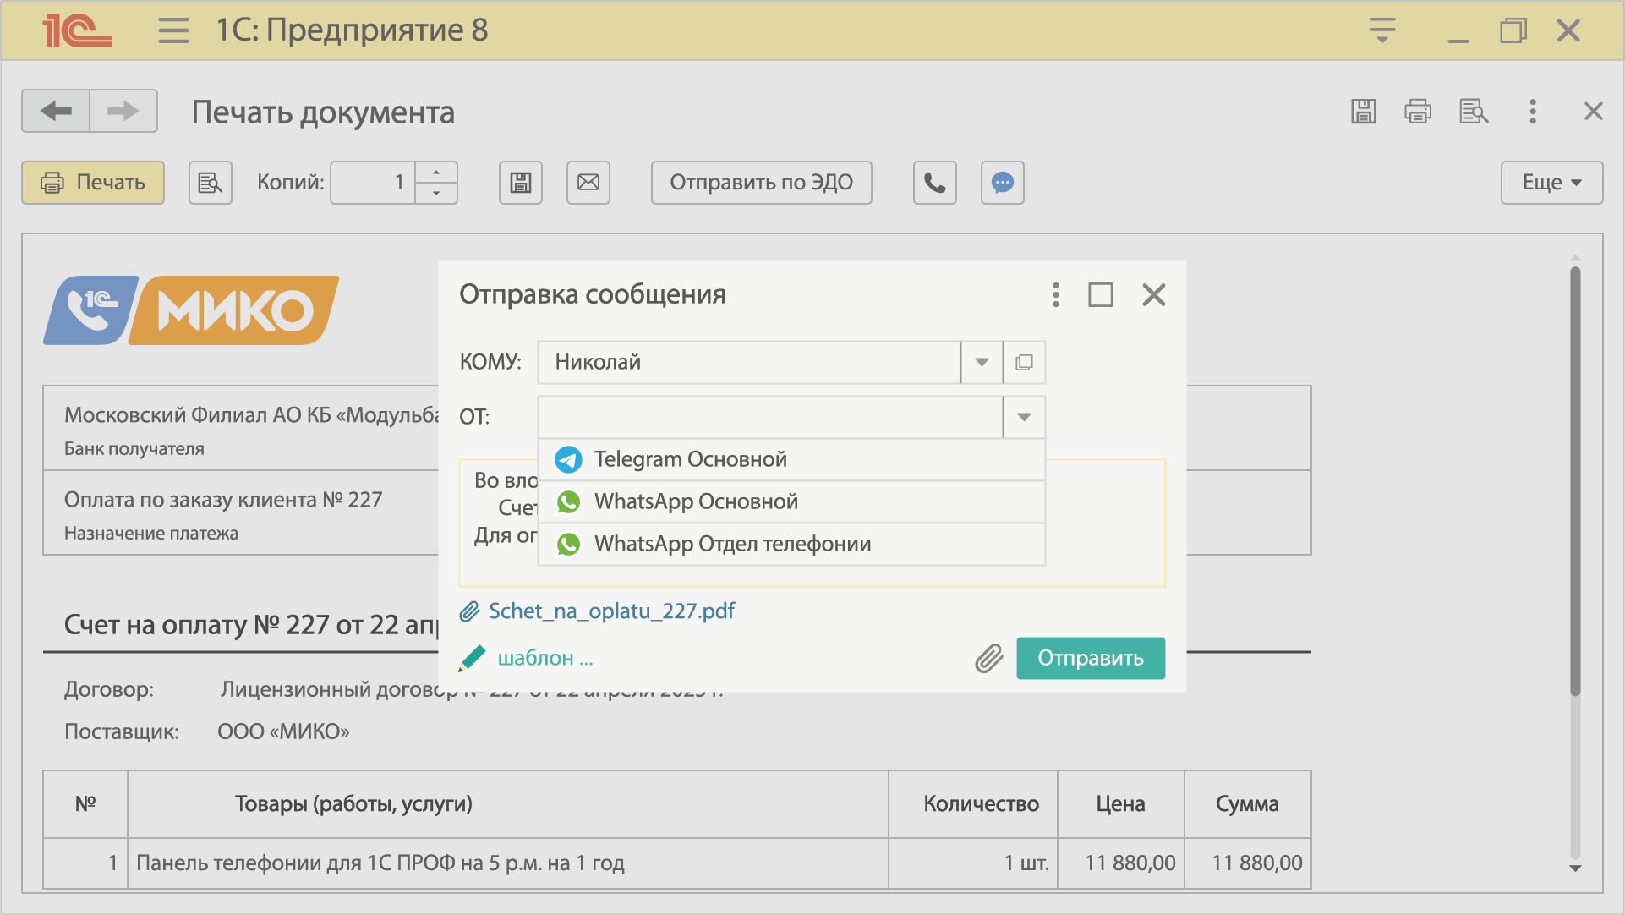This screenshot has width=1625, height=915.
Task: Expand the КОМУ recipient dropdown arrow
Action: [x=982, y=362]
